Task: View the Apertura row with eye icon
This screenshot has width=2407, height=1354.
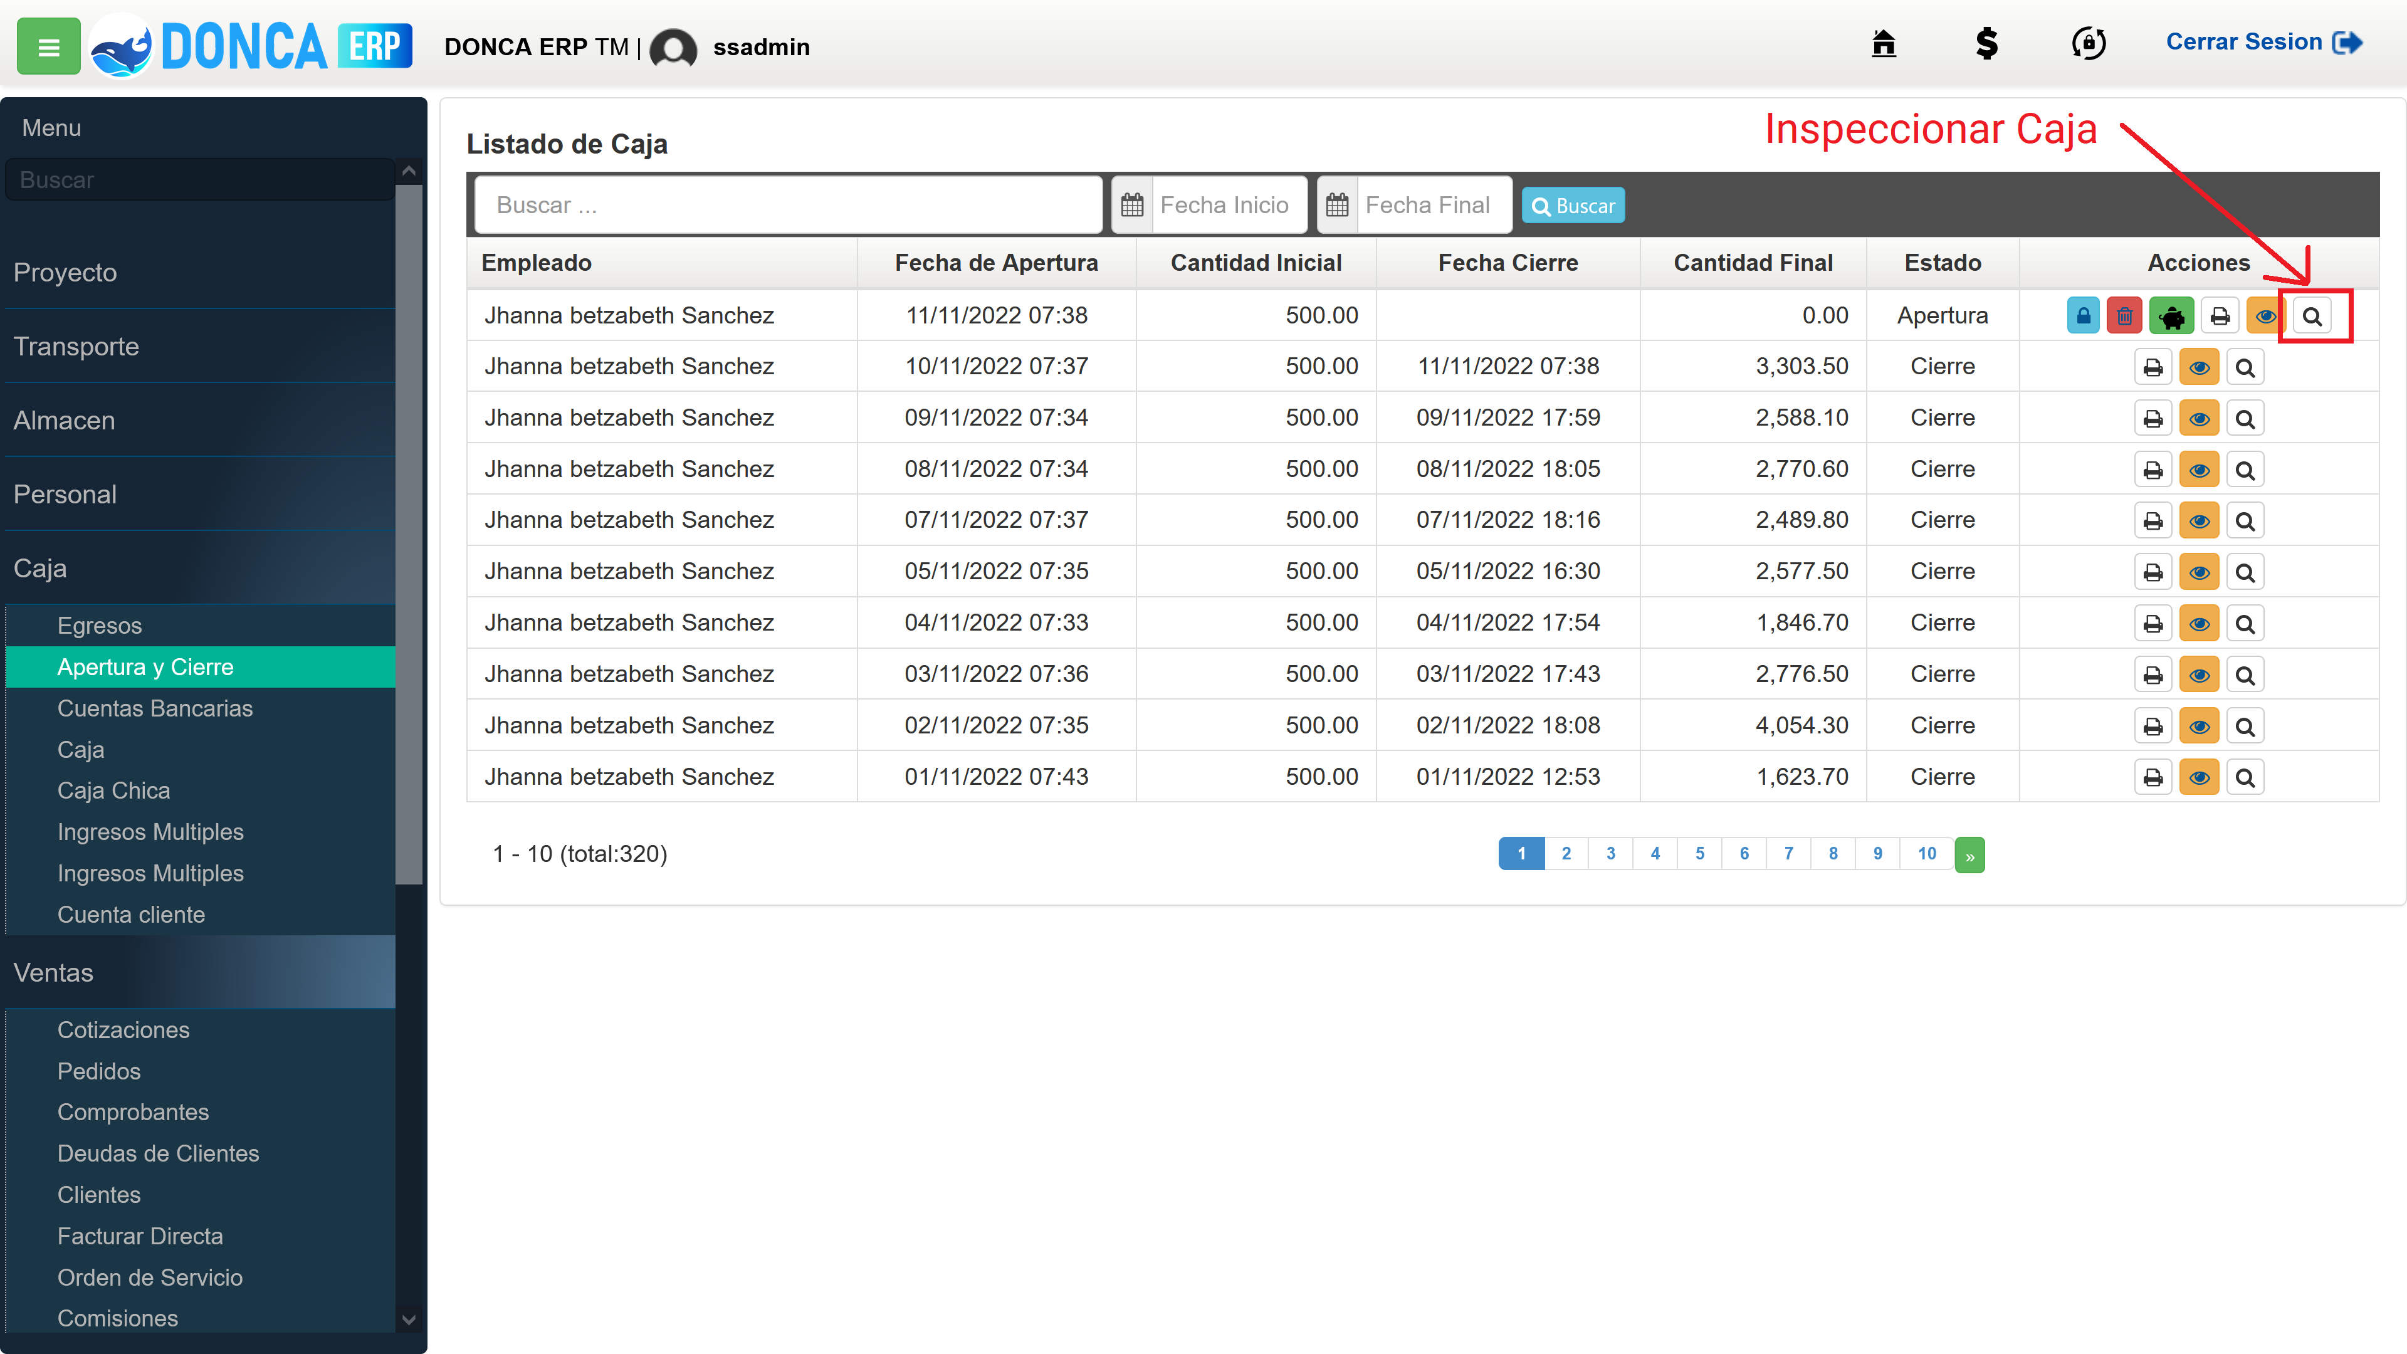Action: 2266,316
